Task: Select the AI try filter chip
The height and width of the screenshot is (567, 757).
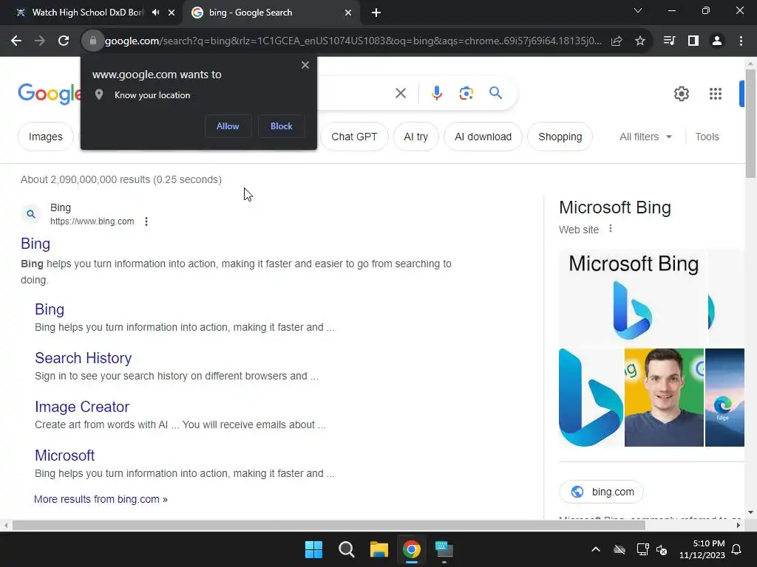Action: point(416,137)
